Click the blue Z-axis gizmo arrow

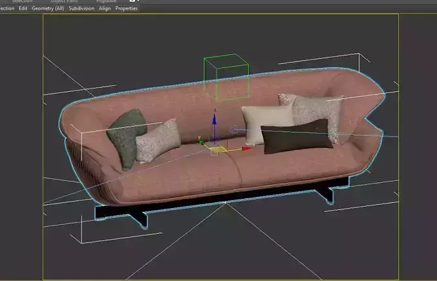pos(215,120)
